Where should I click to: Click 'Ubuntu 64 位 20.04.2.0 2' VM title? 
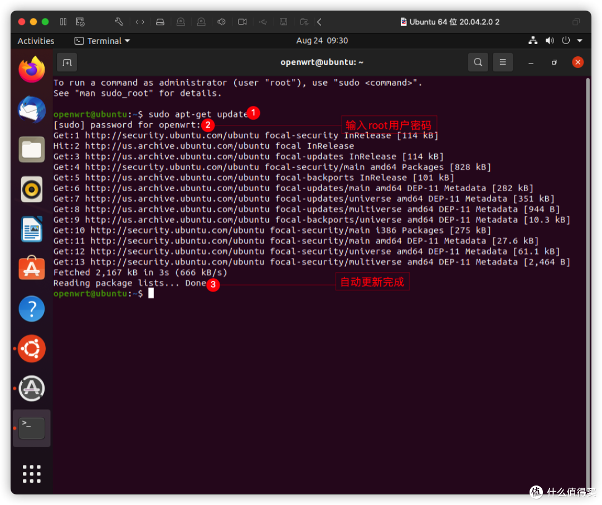point(455,22)
